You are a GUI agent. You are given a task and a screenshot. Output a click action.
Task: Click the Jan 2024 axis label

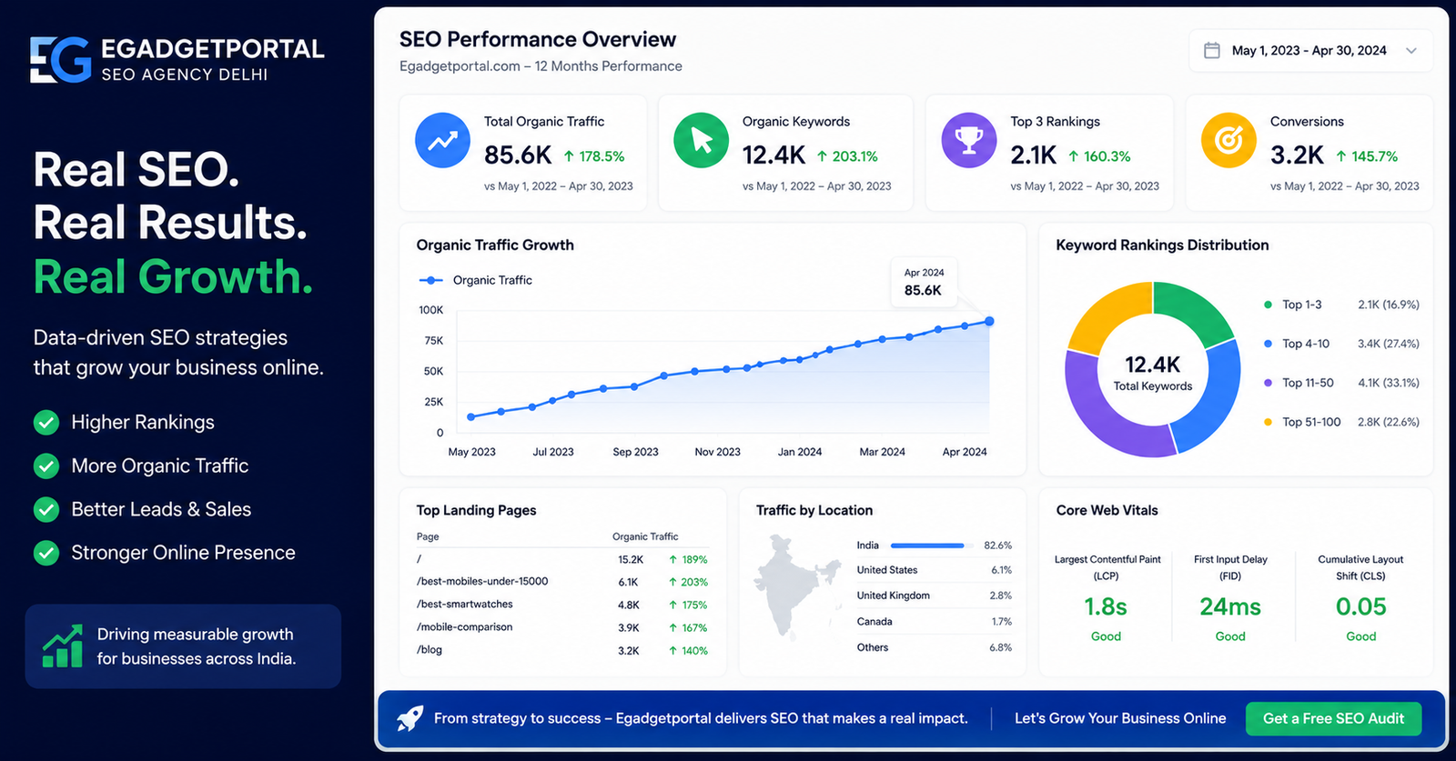coord(799,452)
